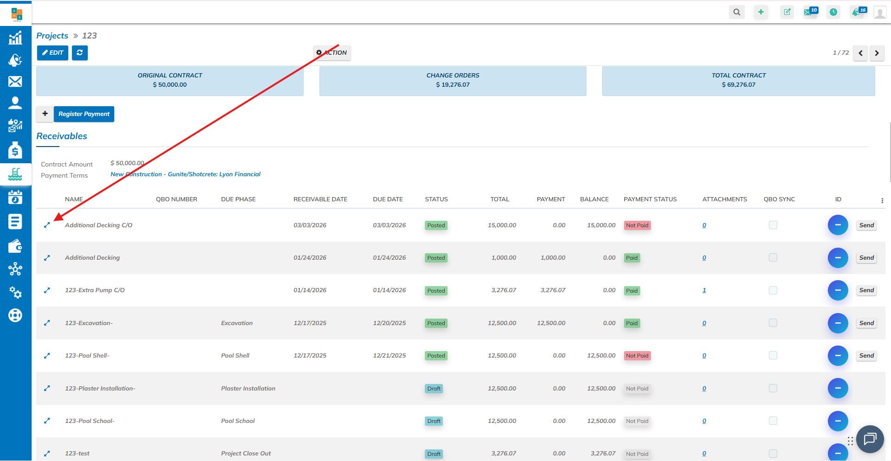
Task: Open the Action dropdown menu
Action: pyautogui.click(x=332, y=53)
